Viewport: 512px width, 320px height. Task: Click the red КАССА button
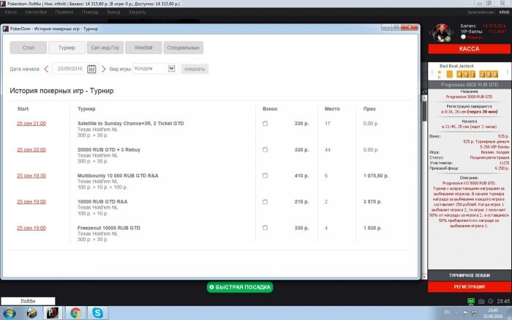point(470,49)
